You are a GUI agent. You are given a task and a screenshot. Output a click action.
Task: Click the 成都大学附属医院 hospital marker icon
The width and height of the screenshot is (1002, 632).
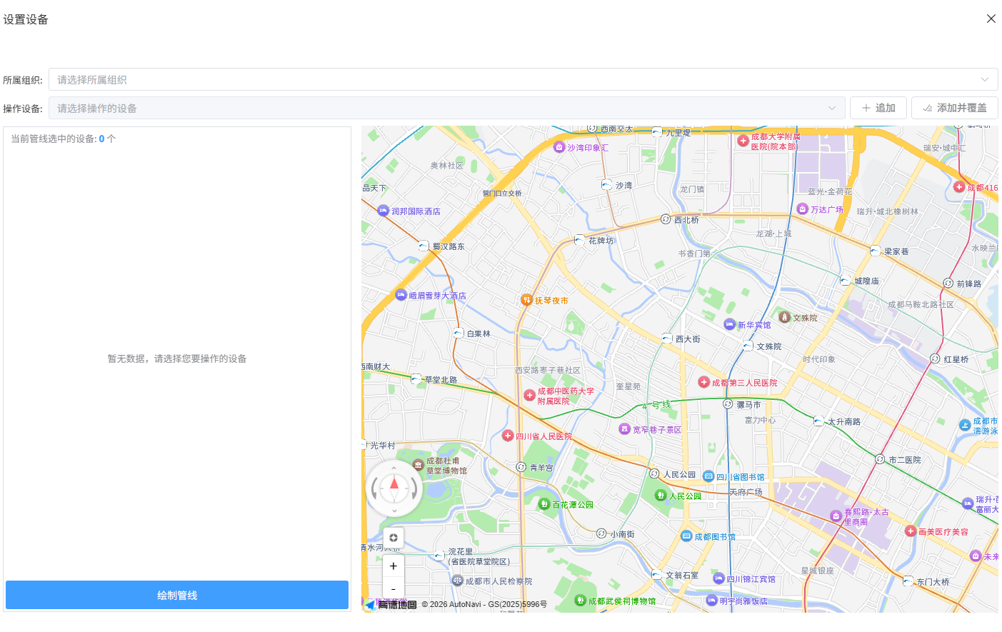[743, 141]
